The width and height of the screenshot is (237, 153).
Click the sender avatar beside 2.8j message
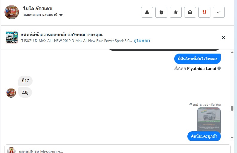click(x=11, y=93)
